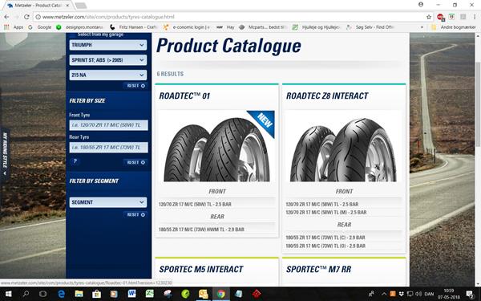Click RESET under Filter by Size

(136, 162)
